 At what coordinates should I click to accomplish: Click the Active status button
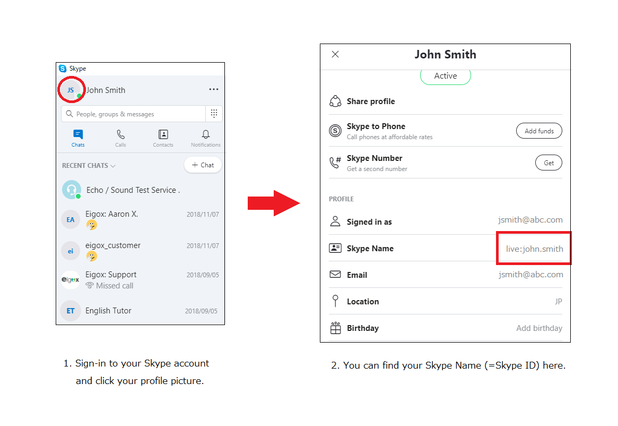coord(446,76)
